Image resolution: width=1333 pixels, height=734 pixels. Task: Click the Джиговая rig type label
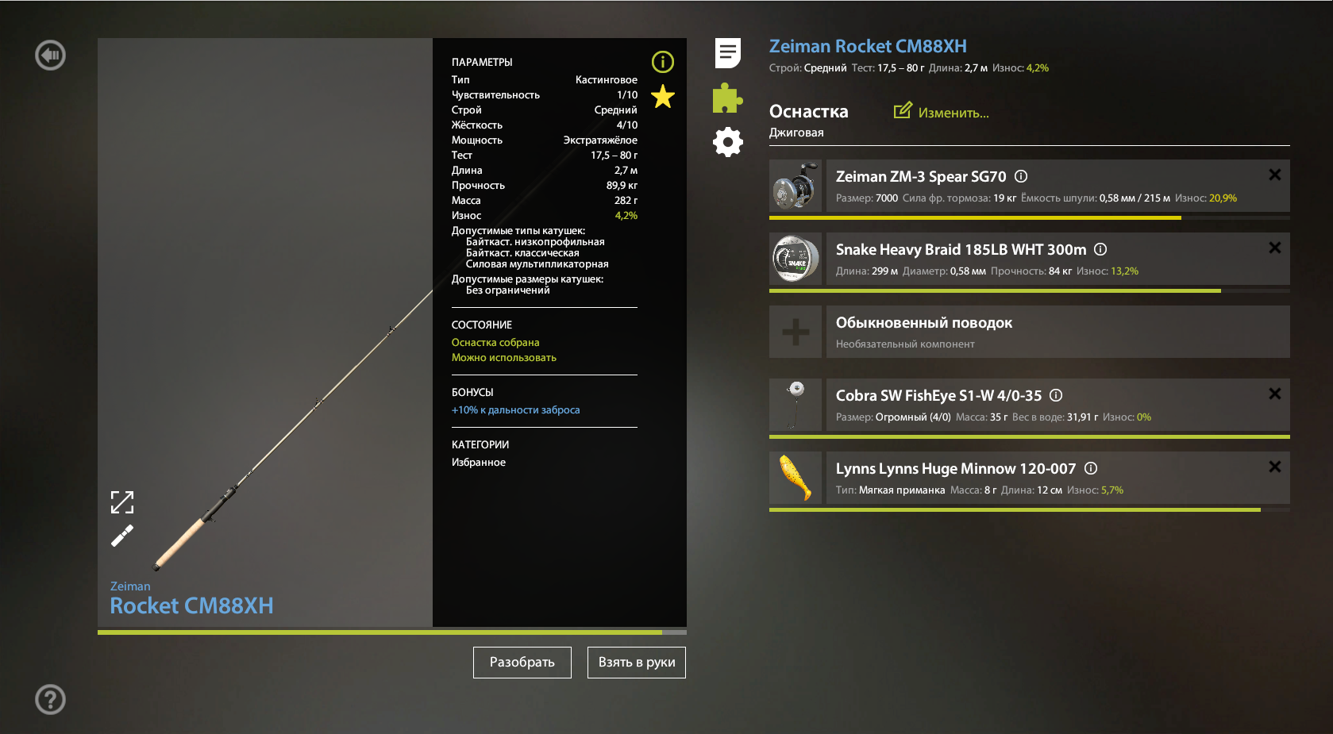[796, 133]
